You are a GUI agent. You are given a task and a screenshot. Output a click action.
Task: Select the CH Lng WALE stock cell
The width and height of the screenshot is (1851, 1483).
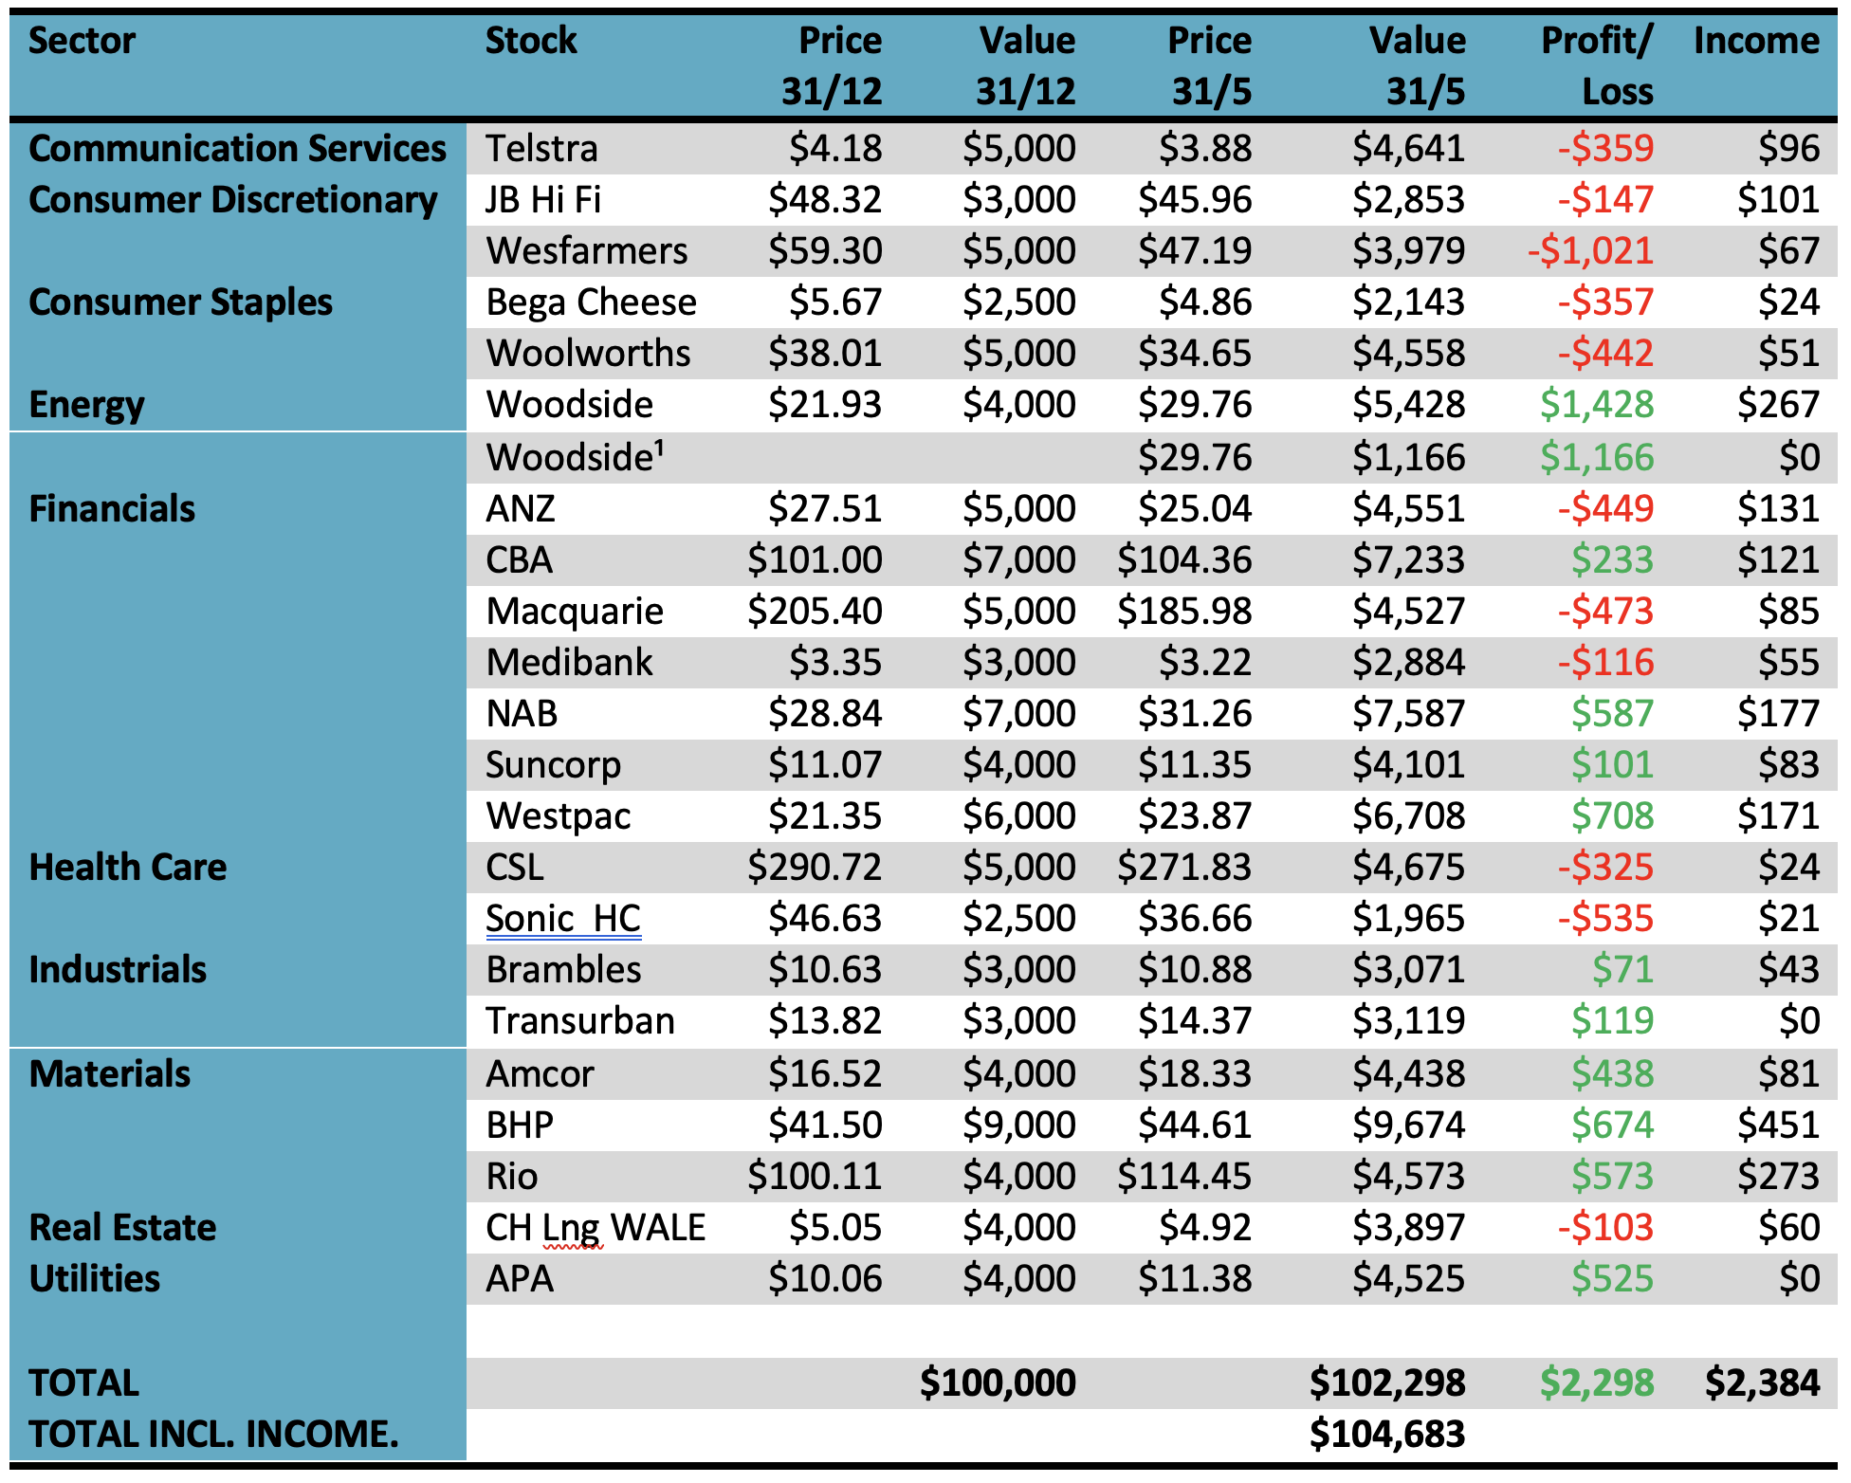(596, 1228)
